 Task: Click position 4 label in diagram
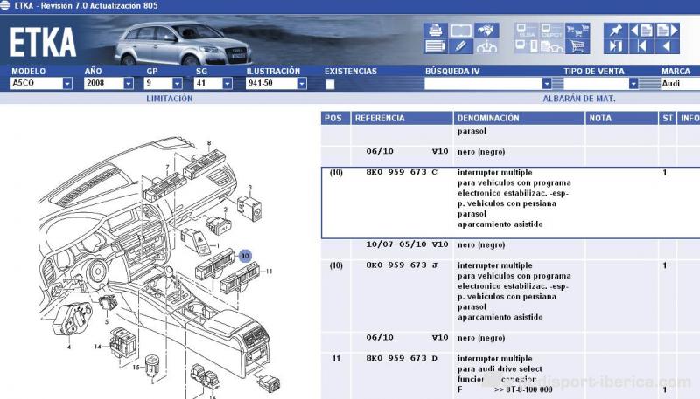coord(69,347)
